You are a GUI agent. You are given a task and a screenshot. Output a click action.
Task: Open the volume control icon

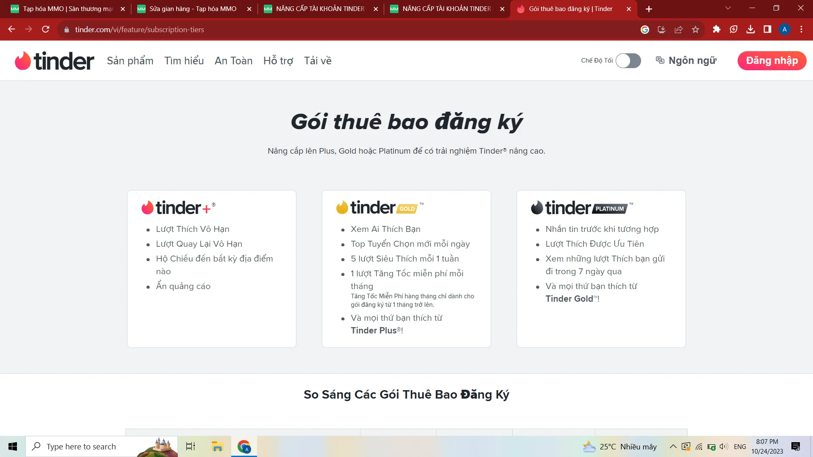tap(724, 446)
